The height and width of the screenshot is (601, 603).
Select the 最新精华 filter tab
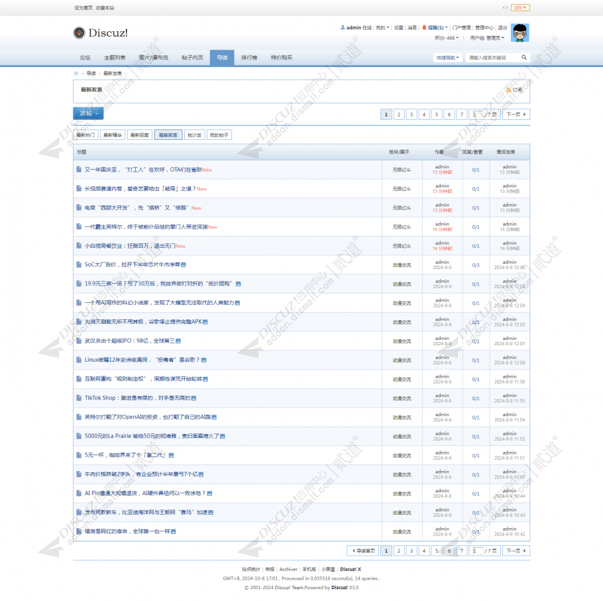pos(112,135)
